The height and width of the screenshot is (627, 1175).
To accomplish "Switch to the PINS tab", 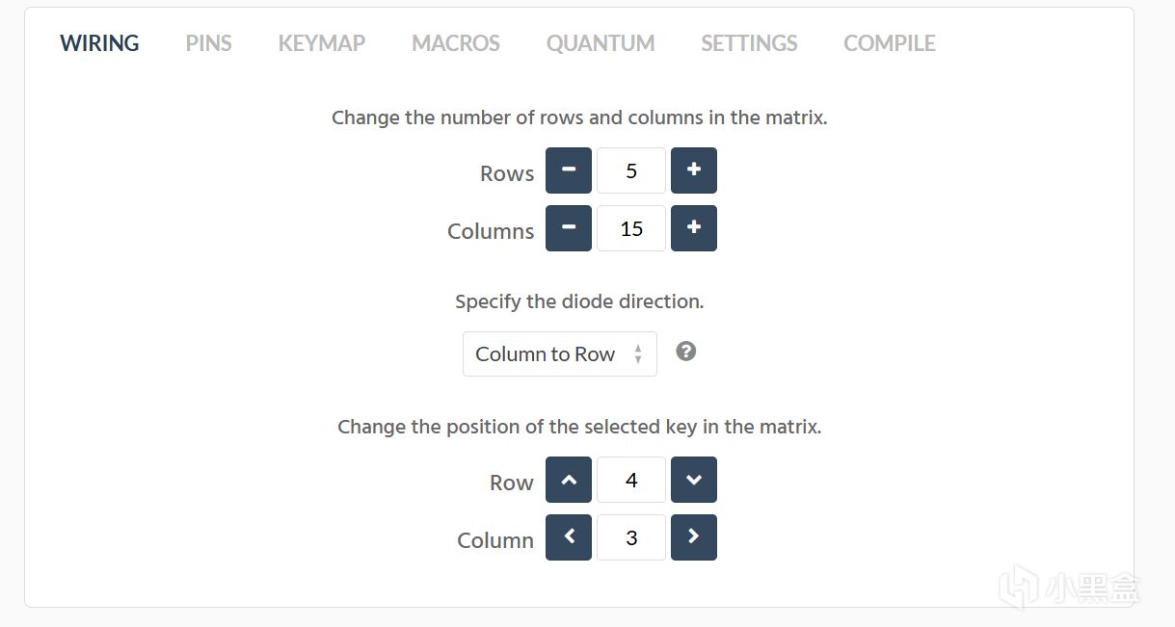I will [x=208, y=43].
